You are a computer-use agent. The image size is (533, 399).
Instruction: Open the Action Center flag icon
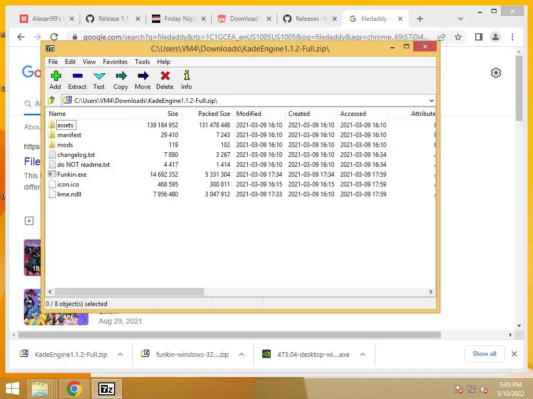459,389
